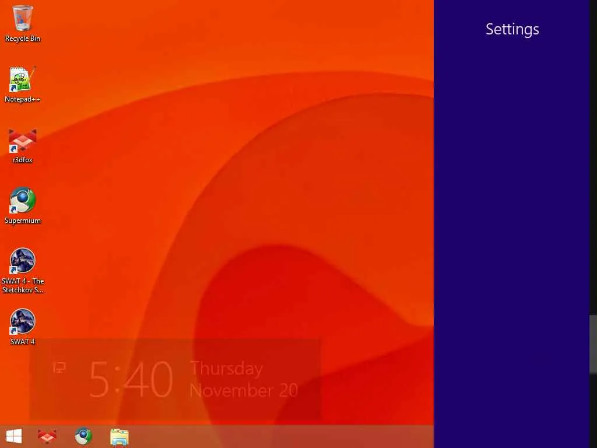Launch r3dfox from the taskbar
597x448 pixels.
click(x=47, y=436)
